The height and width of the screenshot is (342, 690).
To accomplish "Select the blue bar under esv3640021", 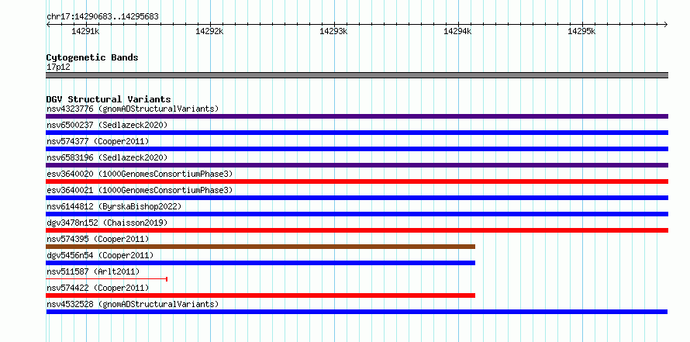I will [357, 198].
